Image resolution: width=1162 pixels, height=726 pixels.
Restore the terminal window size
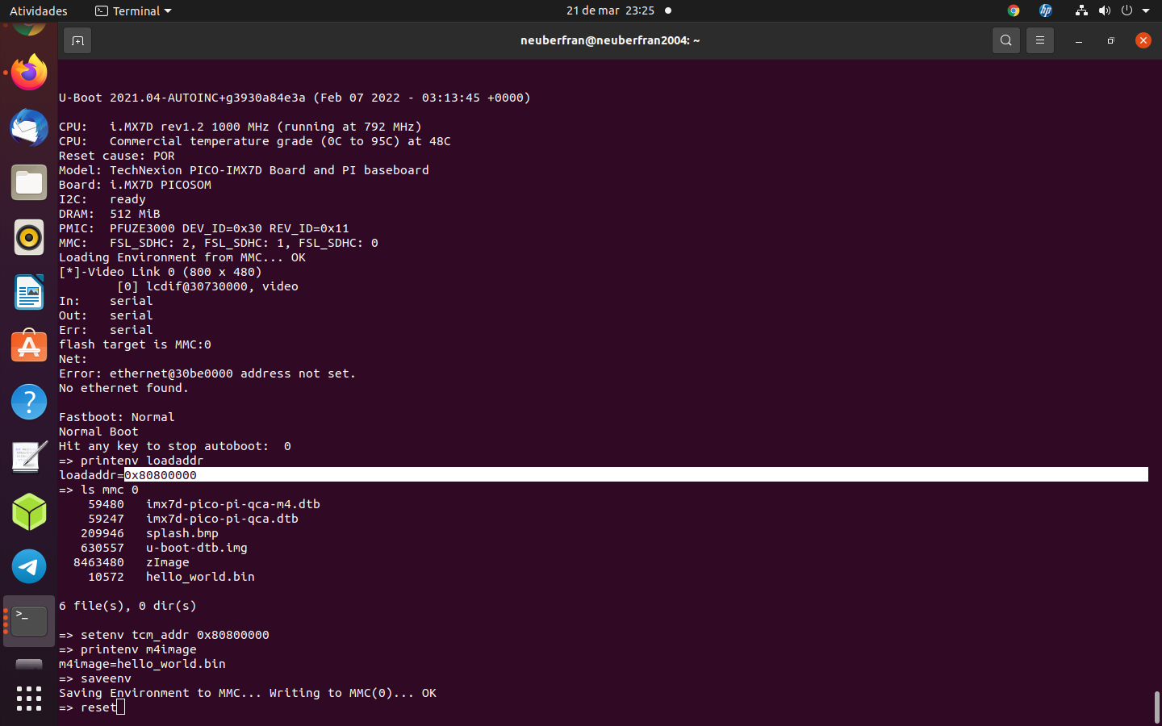1110,40
